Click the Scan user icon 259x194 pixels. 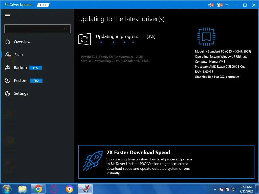[8, 55]
